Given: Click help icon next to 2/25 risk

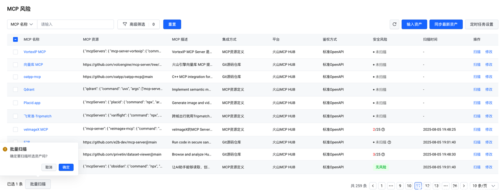Looking at the screenshot, I should (x=383, y=130).
